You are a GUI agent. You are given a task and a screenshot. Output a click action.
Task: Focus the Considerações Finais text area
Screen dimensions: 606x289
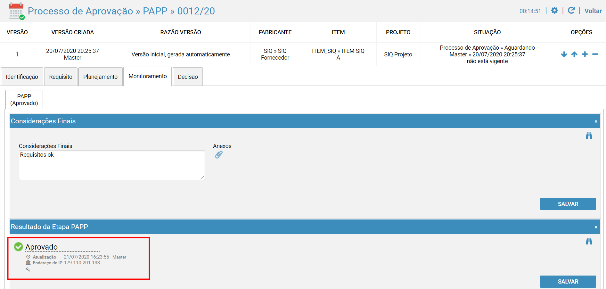(x=112, y=165)
